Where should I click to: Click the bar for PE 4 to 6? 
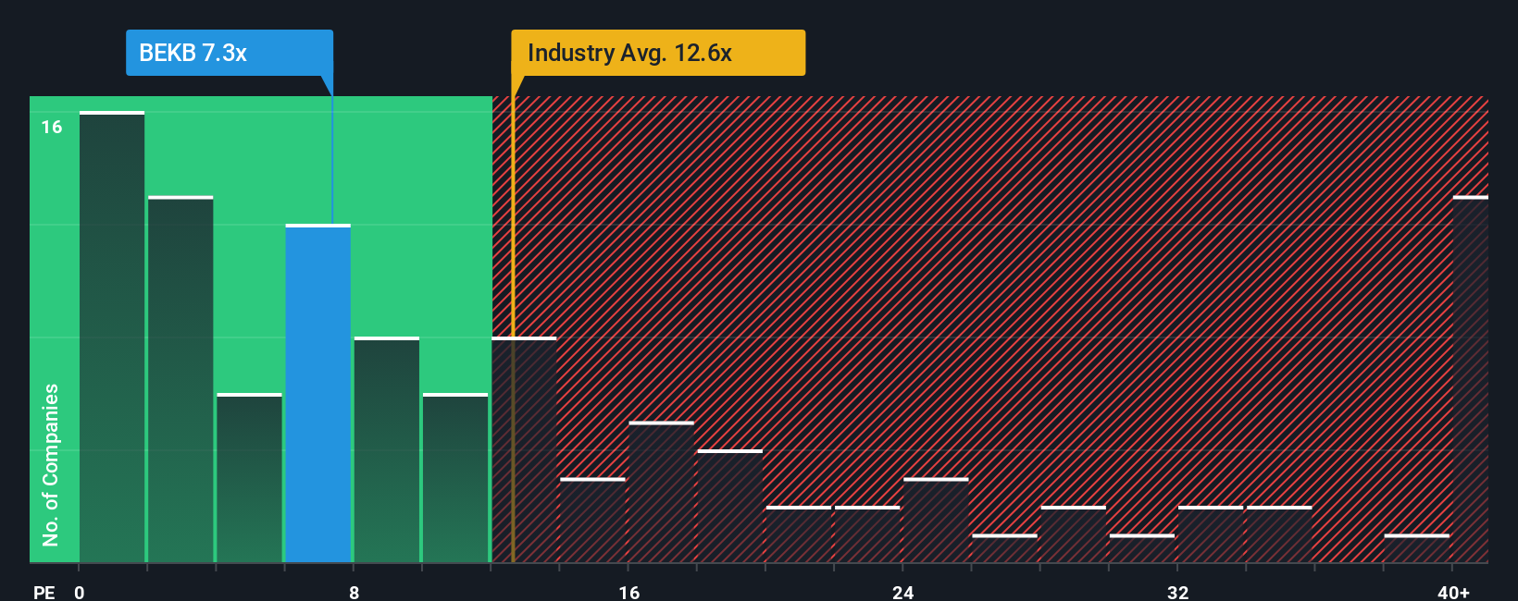249,478
